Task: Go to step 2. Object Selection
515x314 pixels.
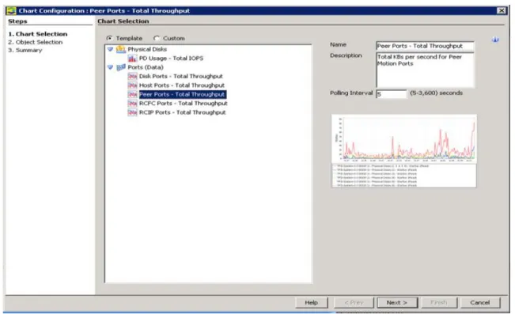Action: (x=35, y=43)
